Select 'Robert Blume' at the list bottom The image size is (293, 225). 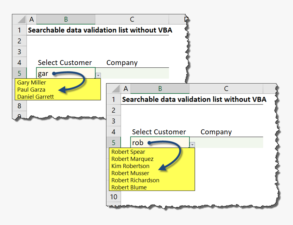tap(128, 188)
